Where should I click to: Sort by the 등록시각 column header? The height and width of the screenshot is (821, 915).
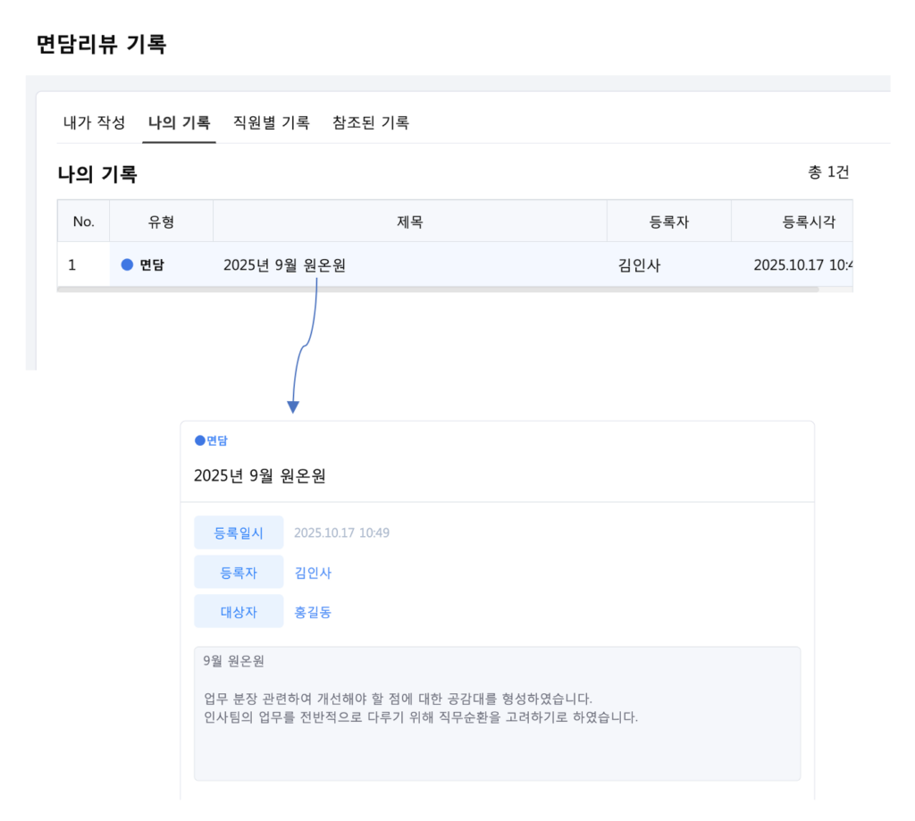[808, 222]
